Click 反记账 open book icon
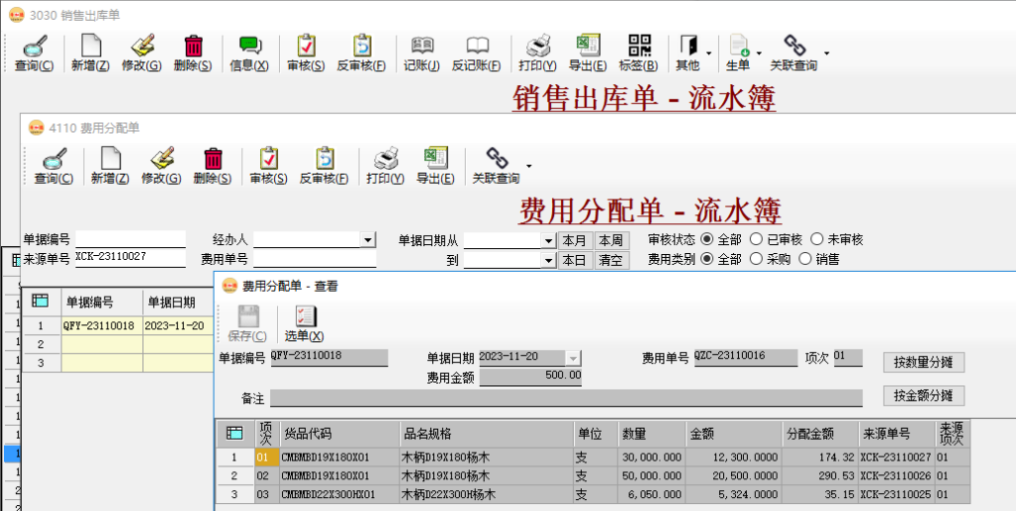This screenshot has height=512, width=1016. [x=477, y=46]
